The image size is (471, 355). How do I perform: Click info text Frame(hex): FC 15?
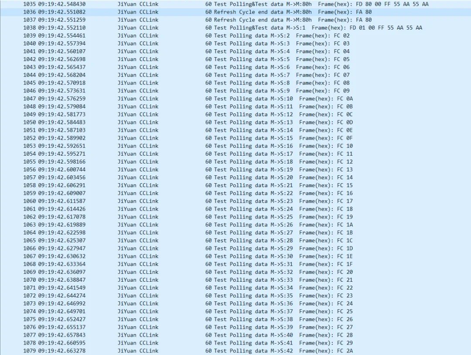[326, 185]
